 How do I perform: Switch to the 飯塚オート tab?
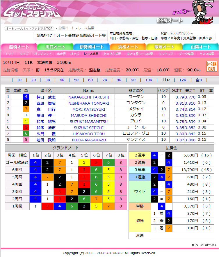tap(164, 47)
